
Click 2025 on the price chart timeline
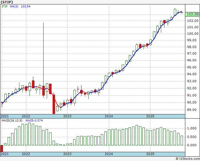pos(150,116)
